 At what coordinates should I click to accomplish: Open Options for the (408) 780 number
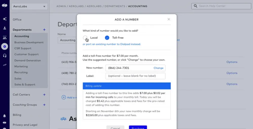pyautogui.click(x=232, y=73)
